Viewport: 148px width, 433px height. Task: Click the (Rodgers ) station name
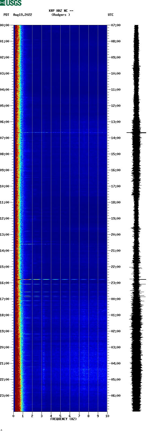pos(61,15)
